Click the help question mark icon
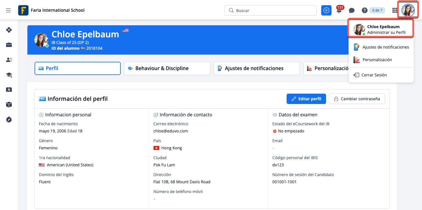The height and width of the screenshot is (210, 422). pyautogui.click(x=364, y=11)
